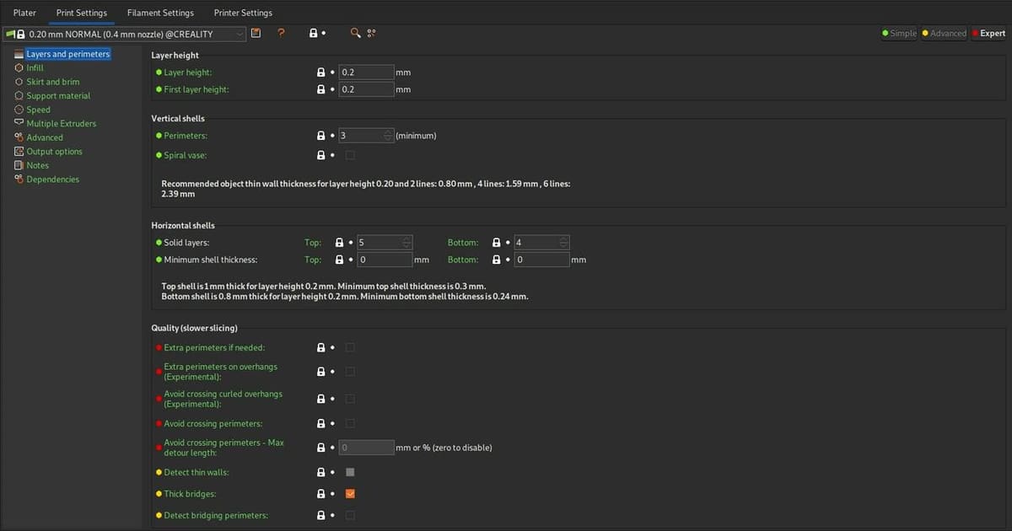
Task: Switch to the Printer Settings tab
Action: coord(243,13)
